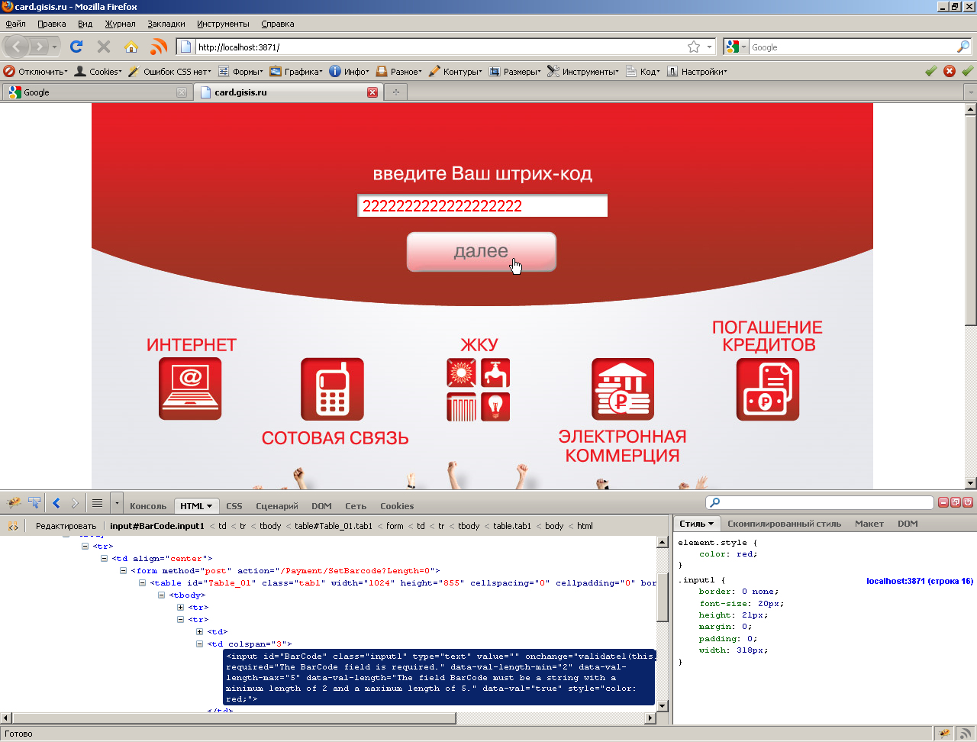Click the далее button
Image resolution: width=977 pixels, height=742 pixels.
pos(481,251)
